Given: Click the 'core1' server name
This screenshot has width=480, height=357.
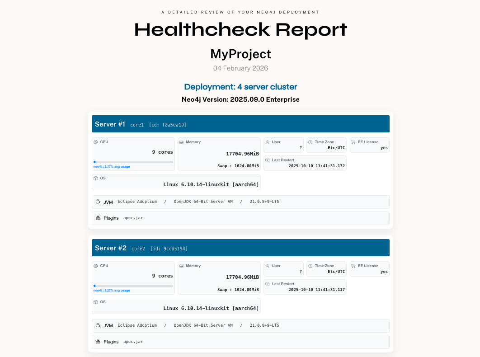Looking at the screenshot, I should [x=137, y=125].
